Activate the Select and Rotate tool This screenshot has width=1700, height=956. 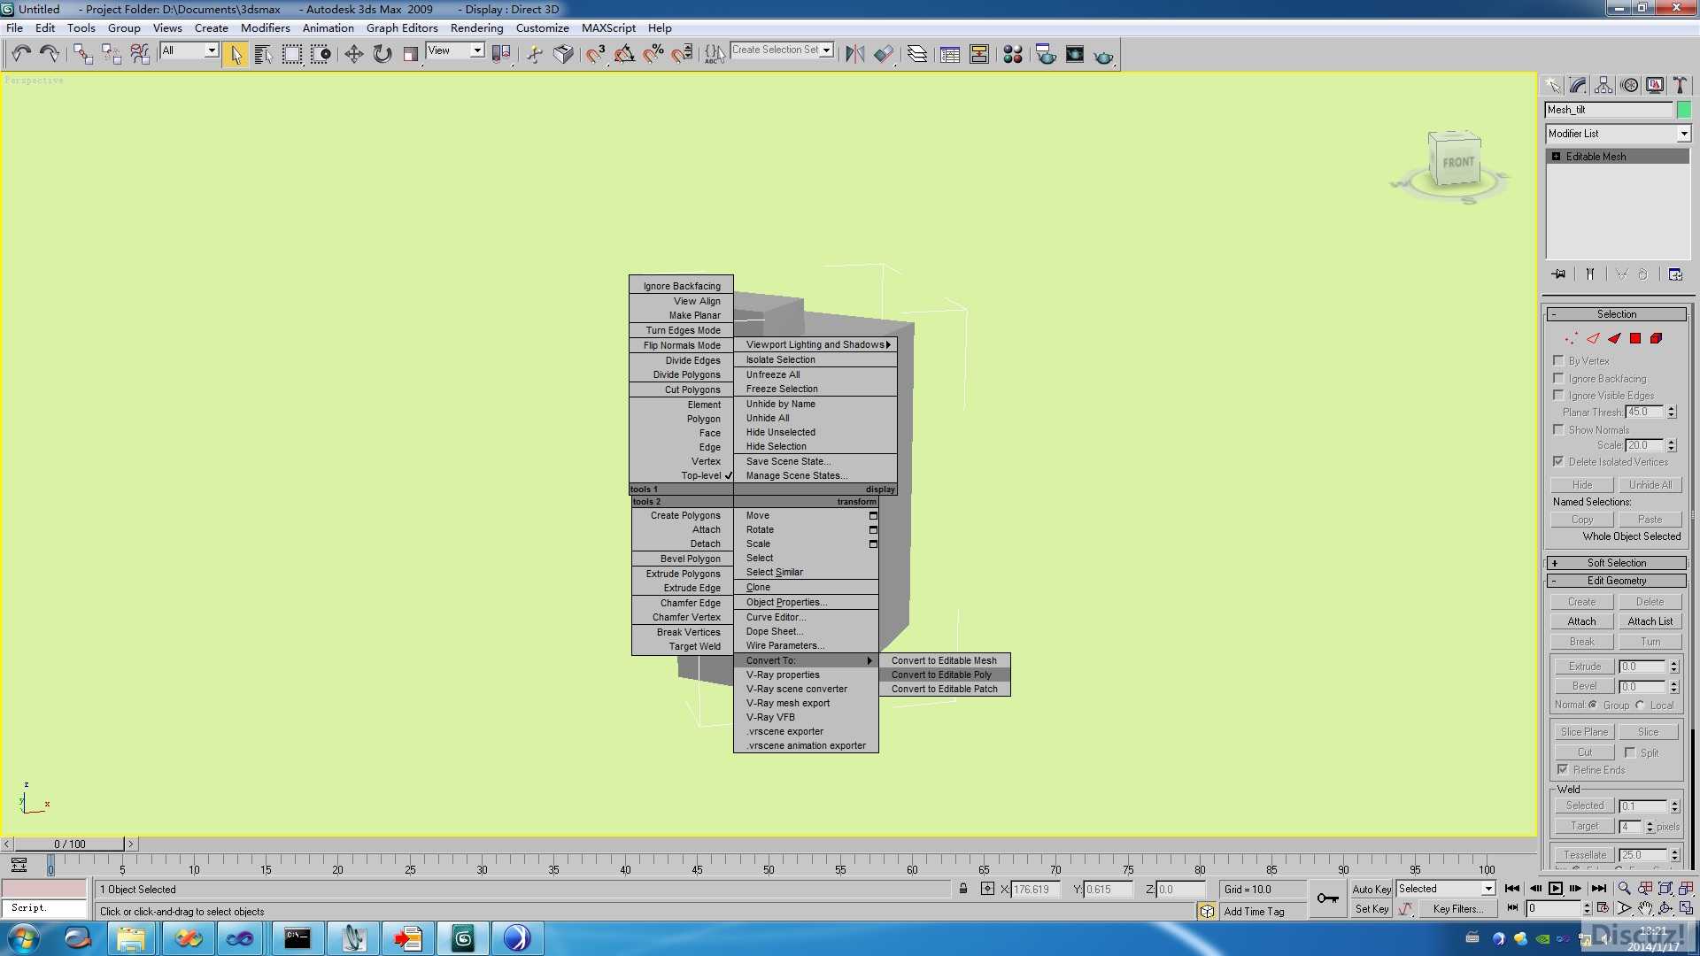click(x=382, y=54)
